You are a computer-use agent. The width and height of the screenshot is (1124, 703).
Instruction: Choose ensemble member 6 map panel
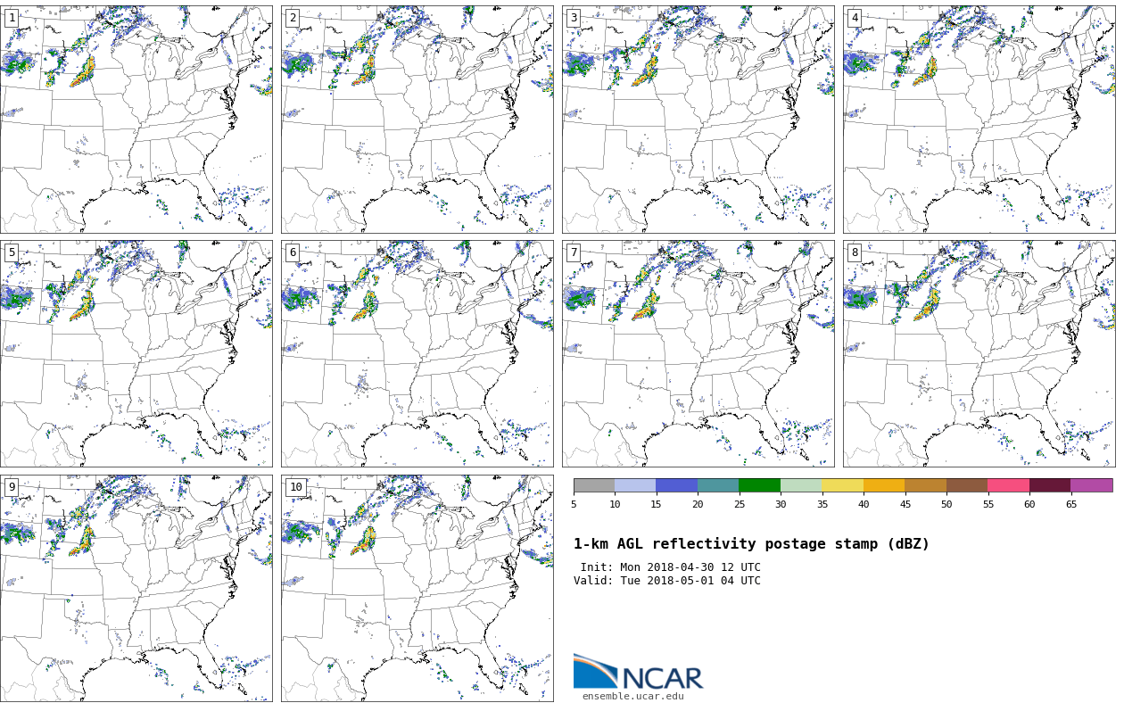(417, 353)
